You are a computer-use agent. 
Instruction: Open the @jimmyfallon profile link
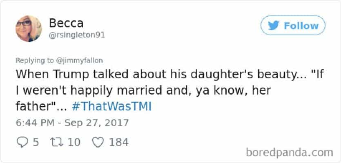click(x=83, y=61)
